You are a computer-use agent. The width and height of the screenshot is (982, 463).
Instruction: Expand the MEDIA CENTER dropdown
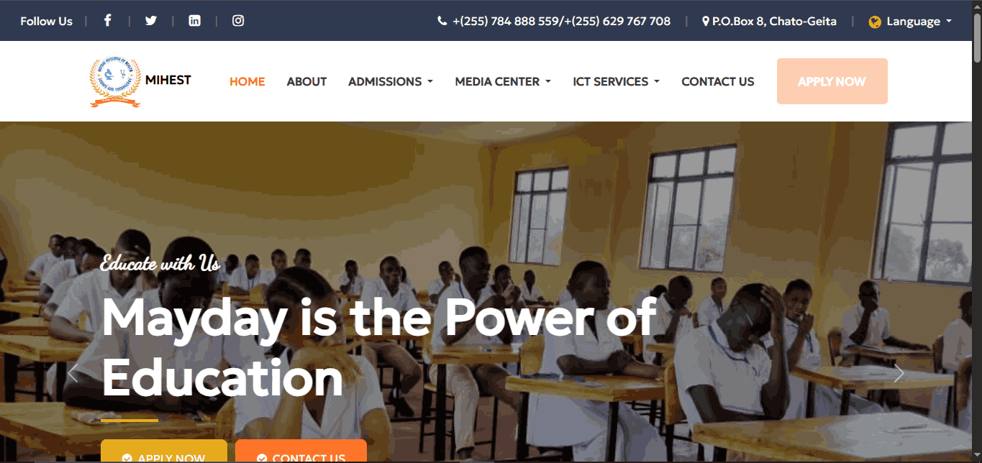point(503,81)
